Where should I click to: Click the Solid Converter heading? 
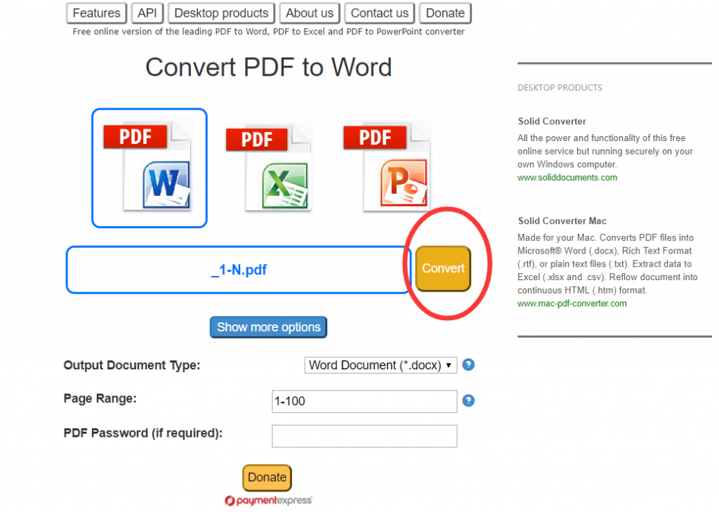(x=552, y=121)
